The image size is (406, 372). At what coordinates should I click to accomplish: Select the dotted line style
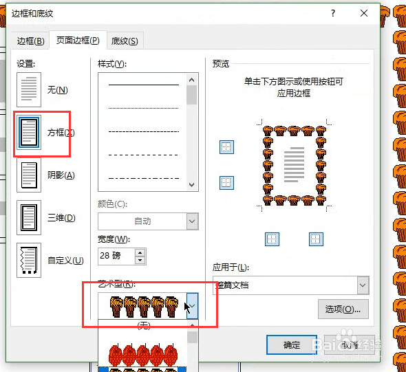tap(143, 108)
